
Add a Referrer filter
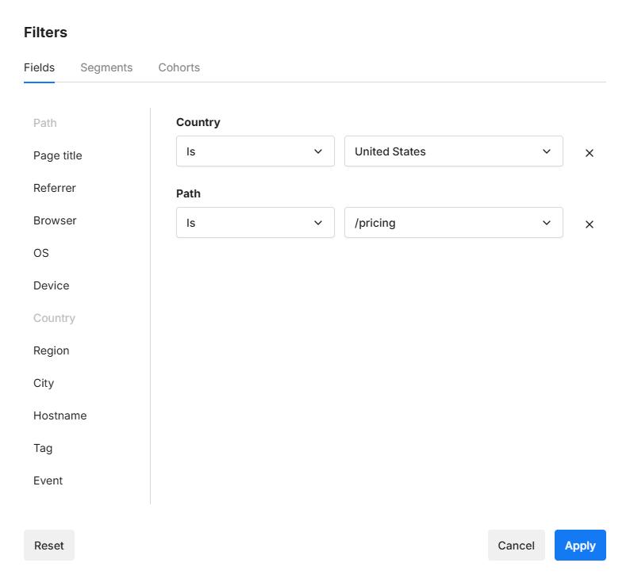click(55, 188)
